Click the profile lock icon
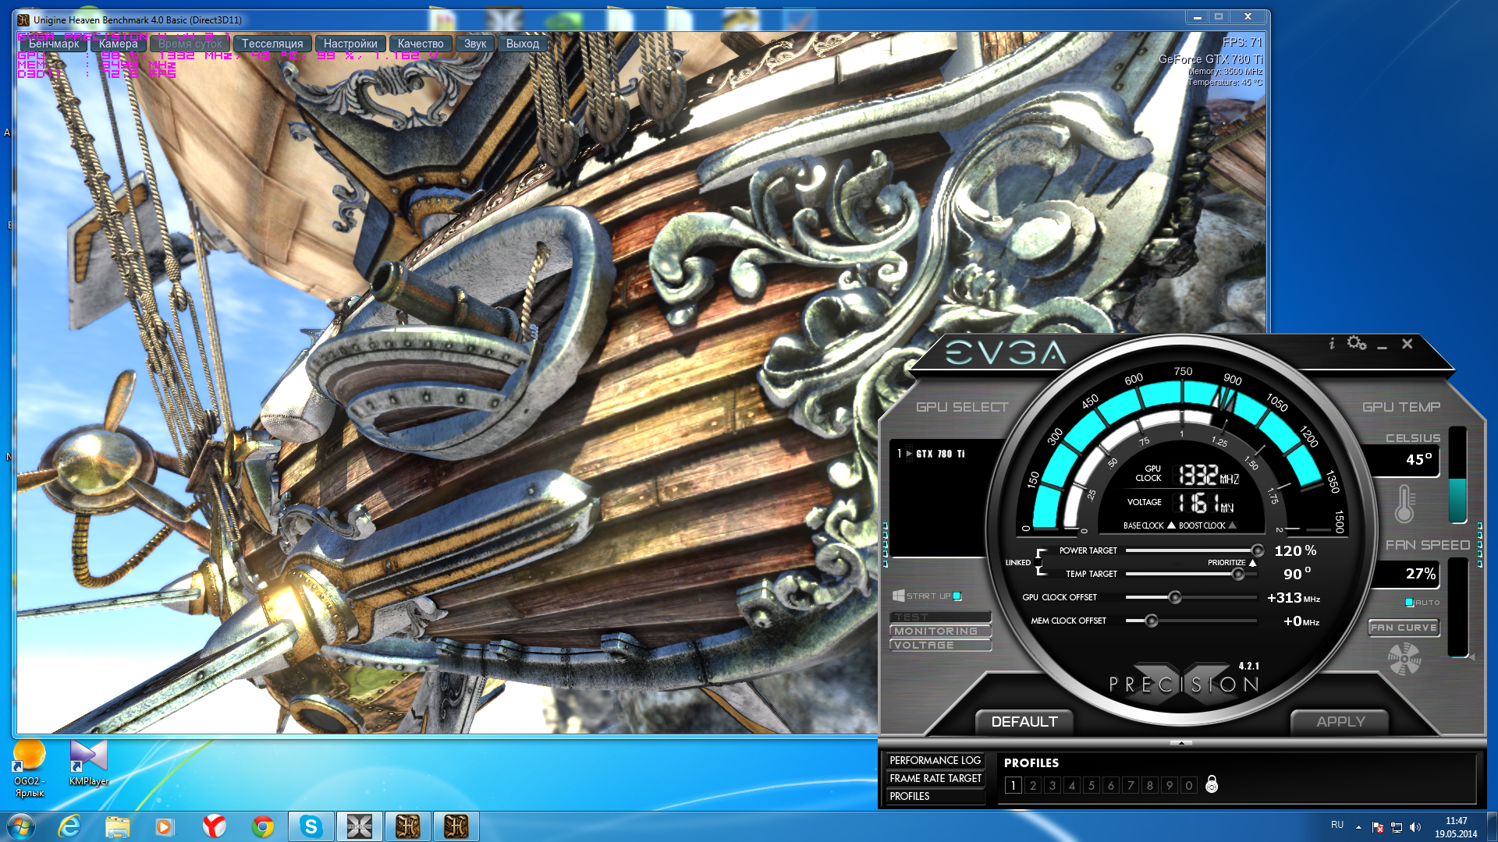This screenshot has width=1498, height=842. coord(1212,784)
